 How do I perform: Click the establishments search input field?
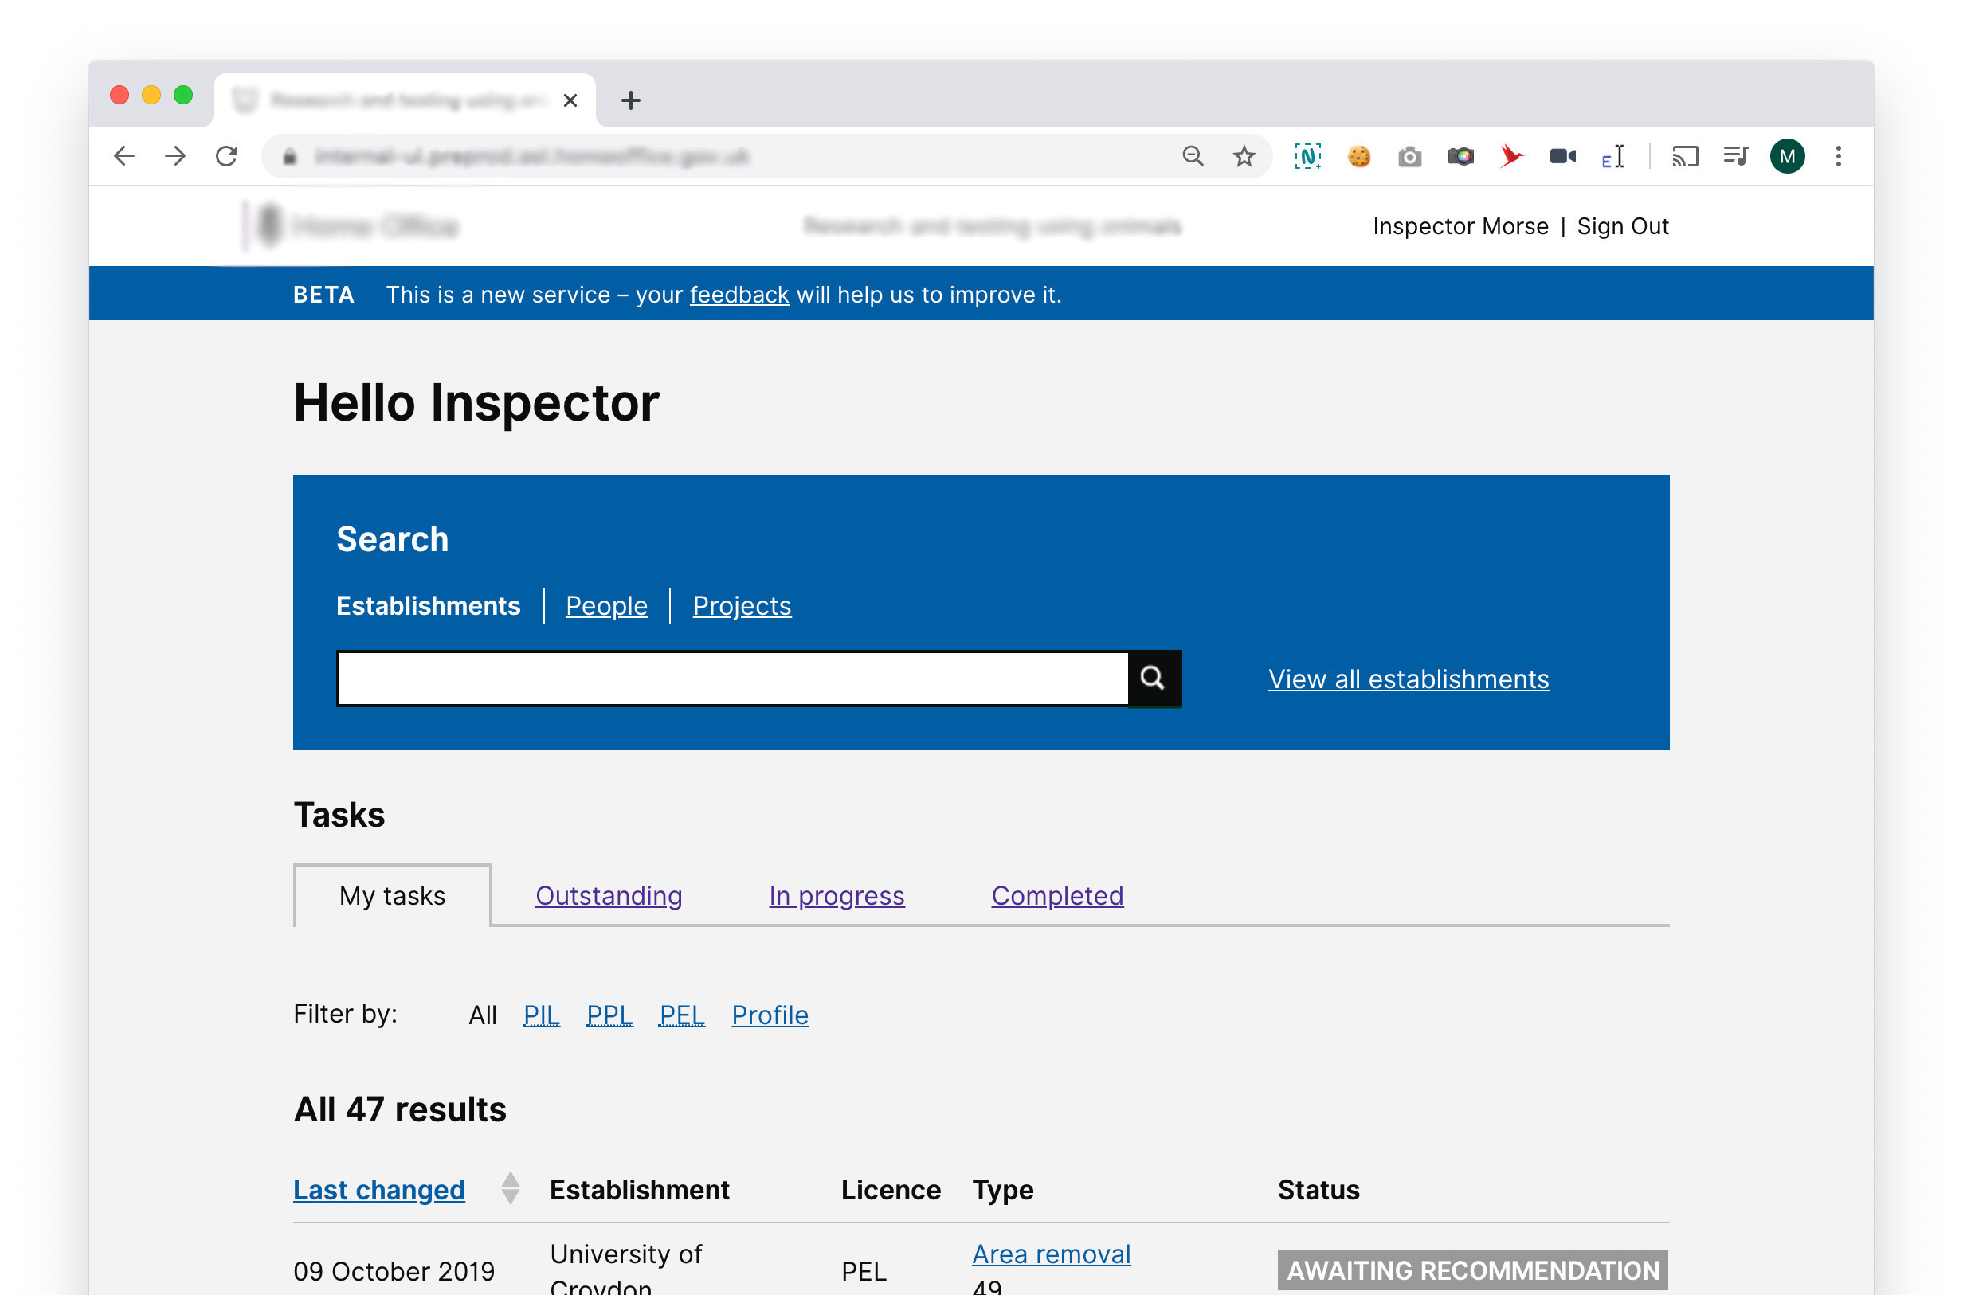click(733, 679)
